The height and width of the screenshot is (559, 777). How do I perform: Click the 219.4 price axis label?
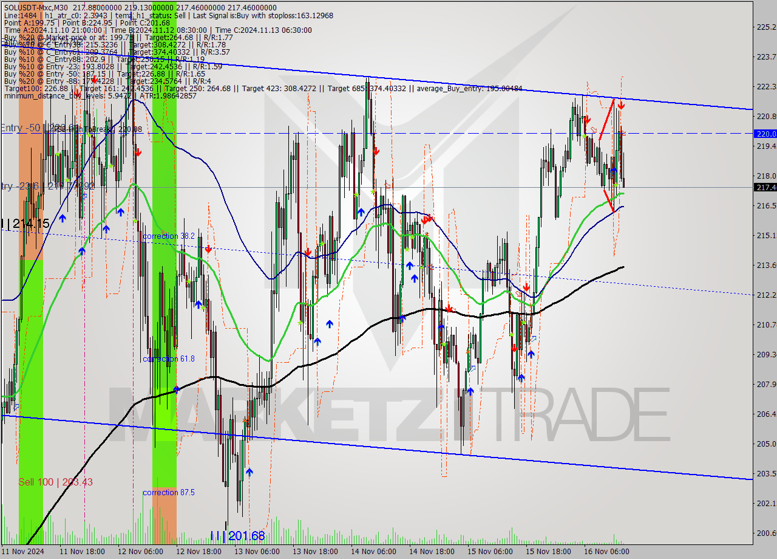coord(765,146)
